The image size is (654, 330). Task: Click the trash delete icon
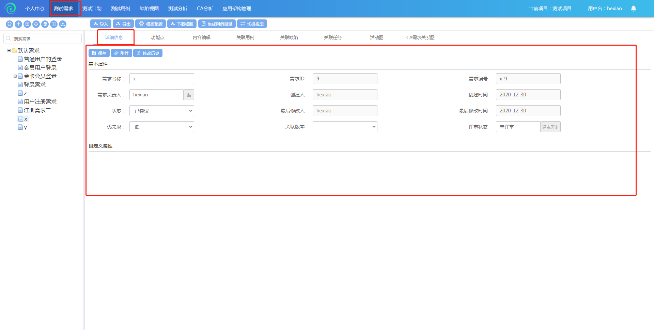pyautogui.click(x=45, y=24)
